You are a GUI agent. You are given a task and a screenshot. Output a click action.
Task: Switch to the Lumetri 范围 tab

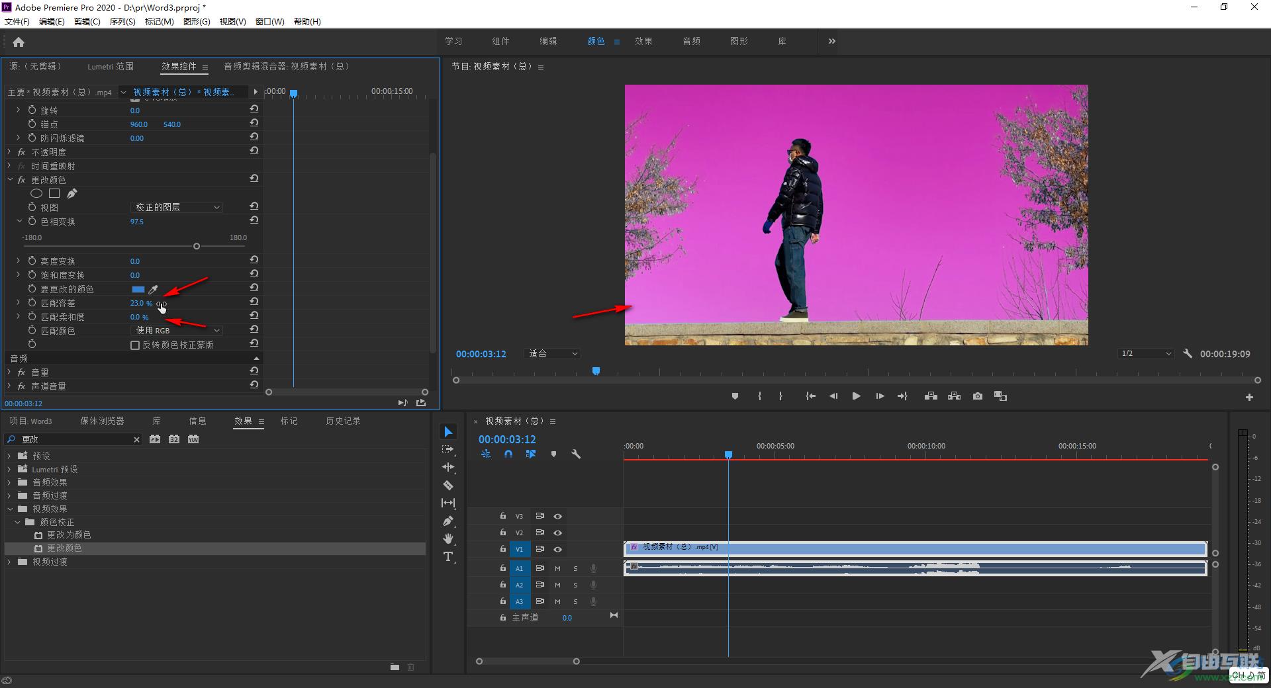point(111,66)
